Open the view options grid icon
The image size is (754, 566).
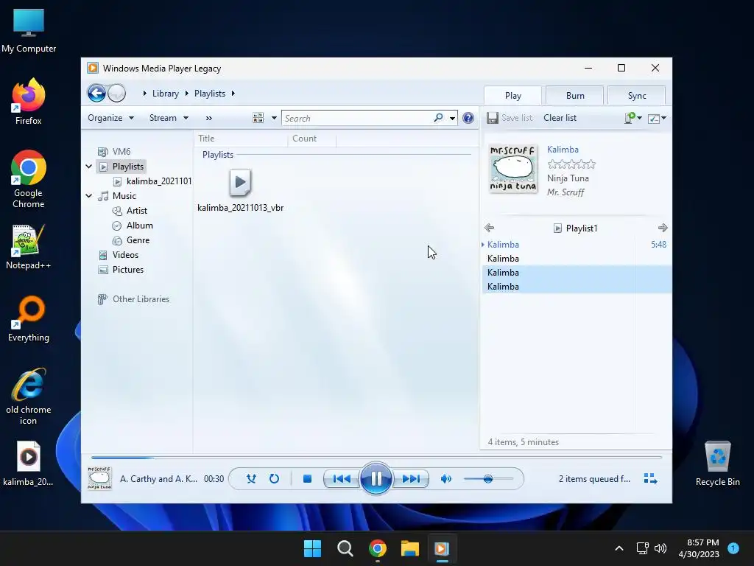[258, 118]
